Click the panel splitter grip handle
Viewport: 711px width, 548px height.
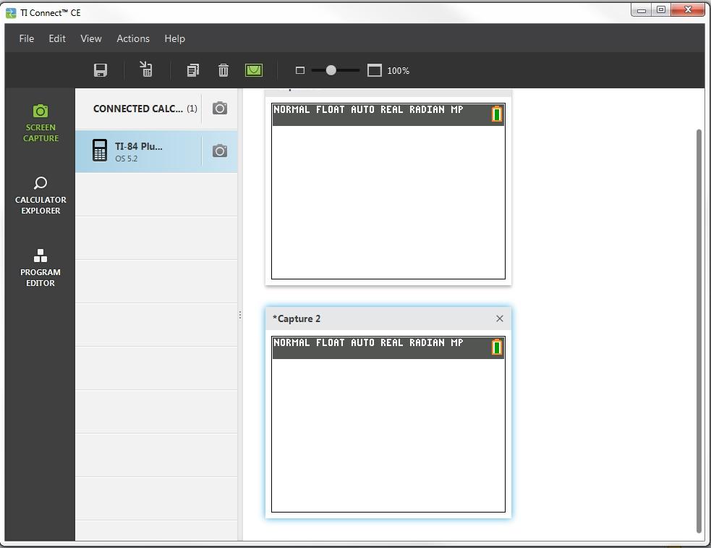coord(240,315)
